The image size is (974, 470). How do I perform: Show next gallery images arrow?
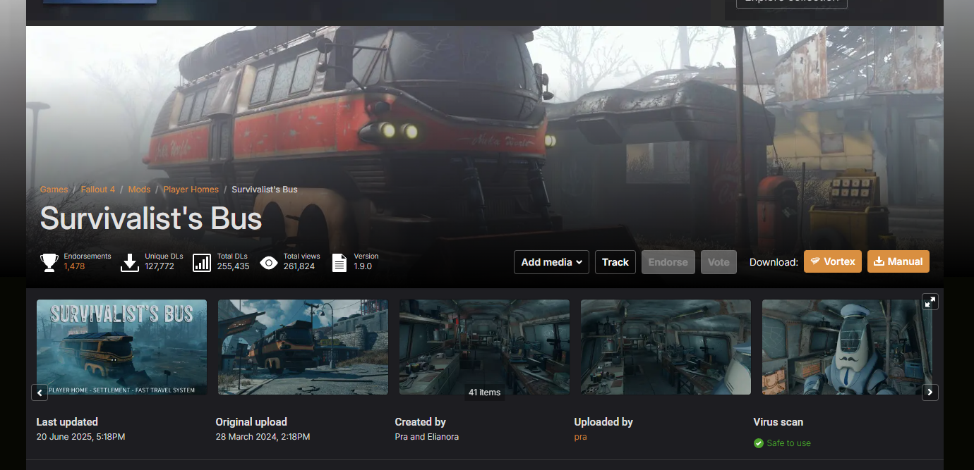[x=930, y=392]
